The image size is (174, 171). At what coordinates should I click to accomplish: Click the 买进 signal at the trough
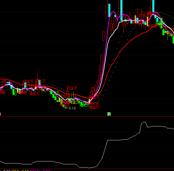click(x=94, y=103)
